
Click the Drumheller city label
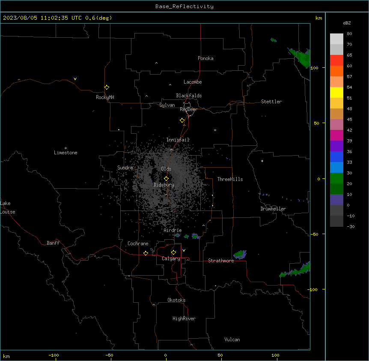click(x=273, y=209)
